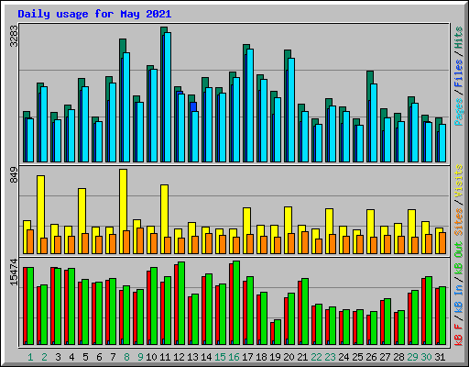Click the green kB Out bar for day 12

pyautogui.click(x=181, y=303)
